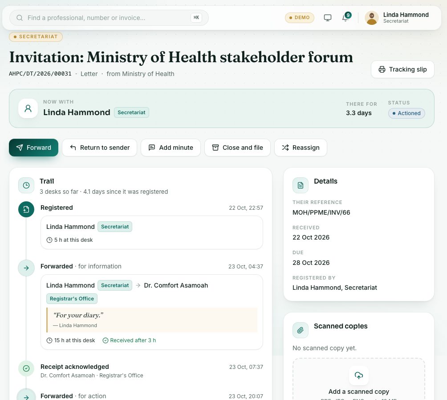Image resolution: width=447 pixels, height=400 pixels.
Task: Click the forwarded for information arrow marker
Action: click(26, 268)
